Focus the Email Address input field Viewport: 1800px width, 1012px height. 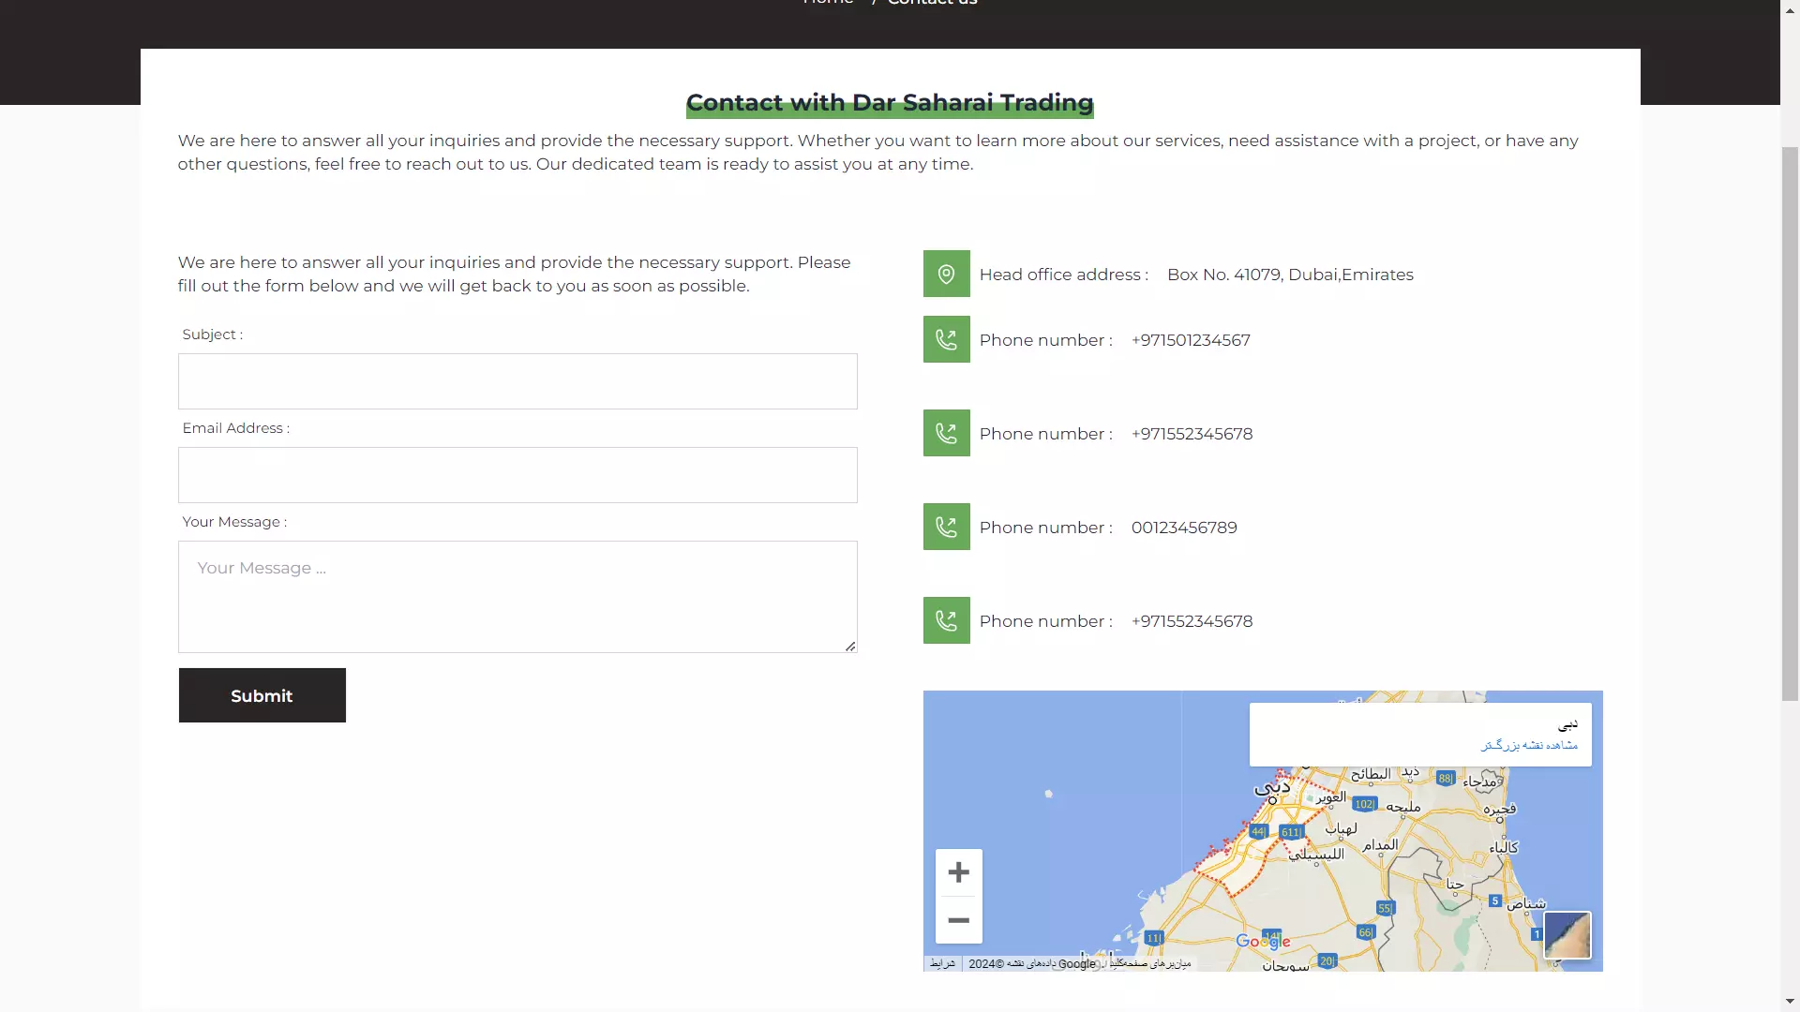tap(517, 475)
